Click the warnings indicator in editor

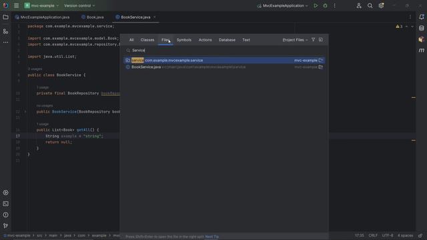399,27
